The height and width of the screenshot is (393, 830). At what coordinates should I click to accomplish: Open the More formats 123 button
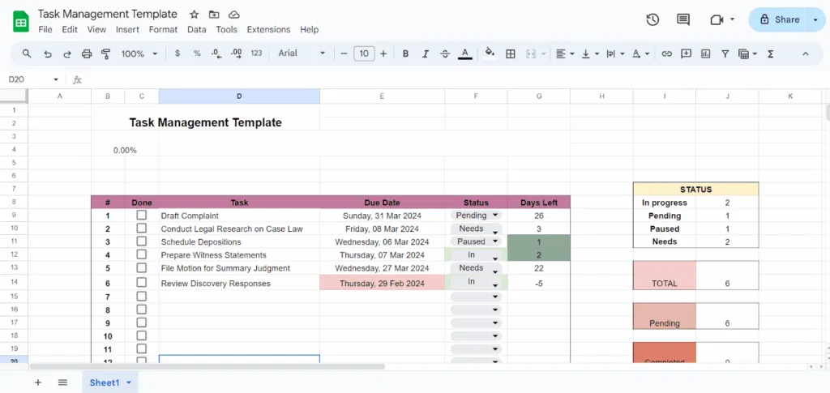coord(256,53)
